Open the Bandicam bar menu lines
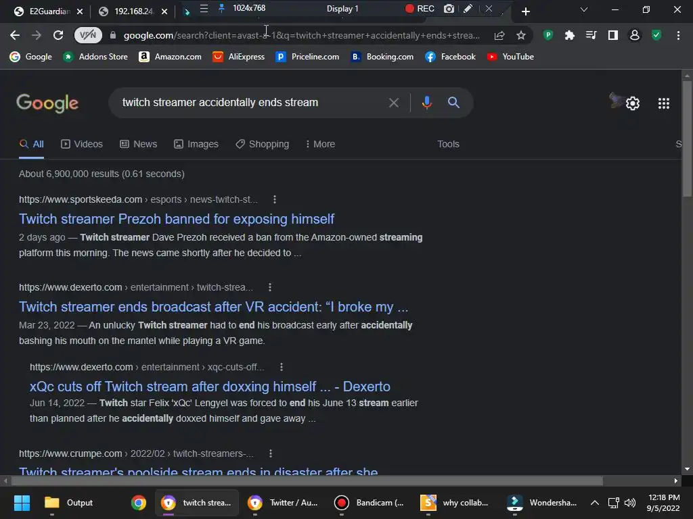Screen dimensions: 693x519 (x=204, y=8)
